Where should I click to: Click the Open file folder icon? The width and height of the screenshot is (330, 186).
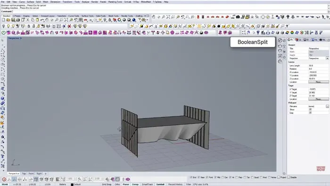click(x=8, y=20)
